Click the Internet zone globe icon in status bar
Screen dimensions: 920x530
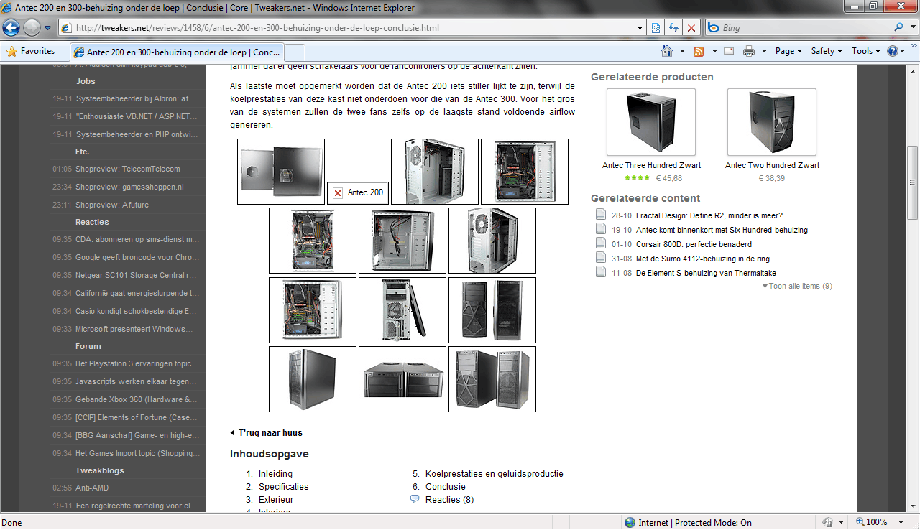click(x=630, y=523)
